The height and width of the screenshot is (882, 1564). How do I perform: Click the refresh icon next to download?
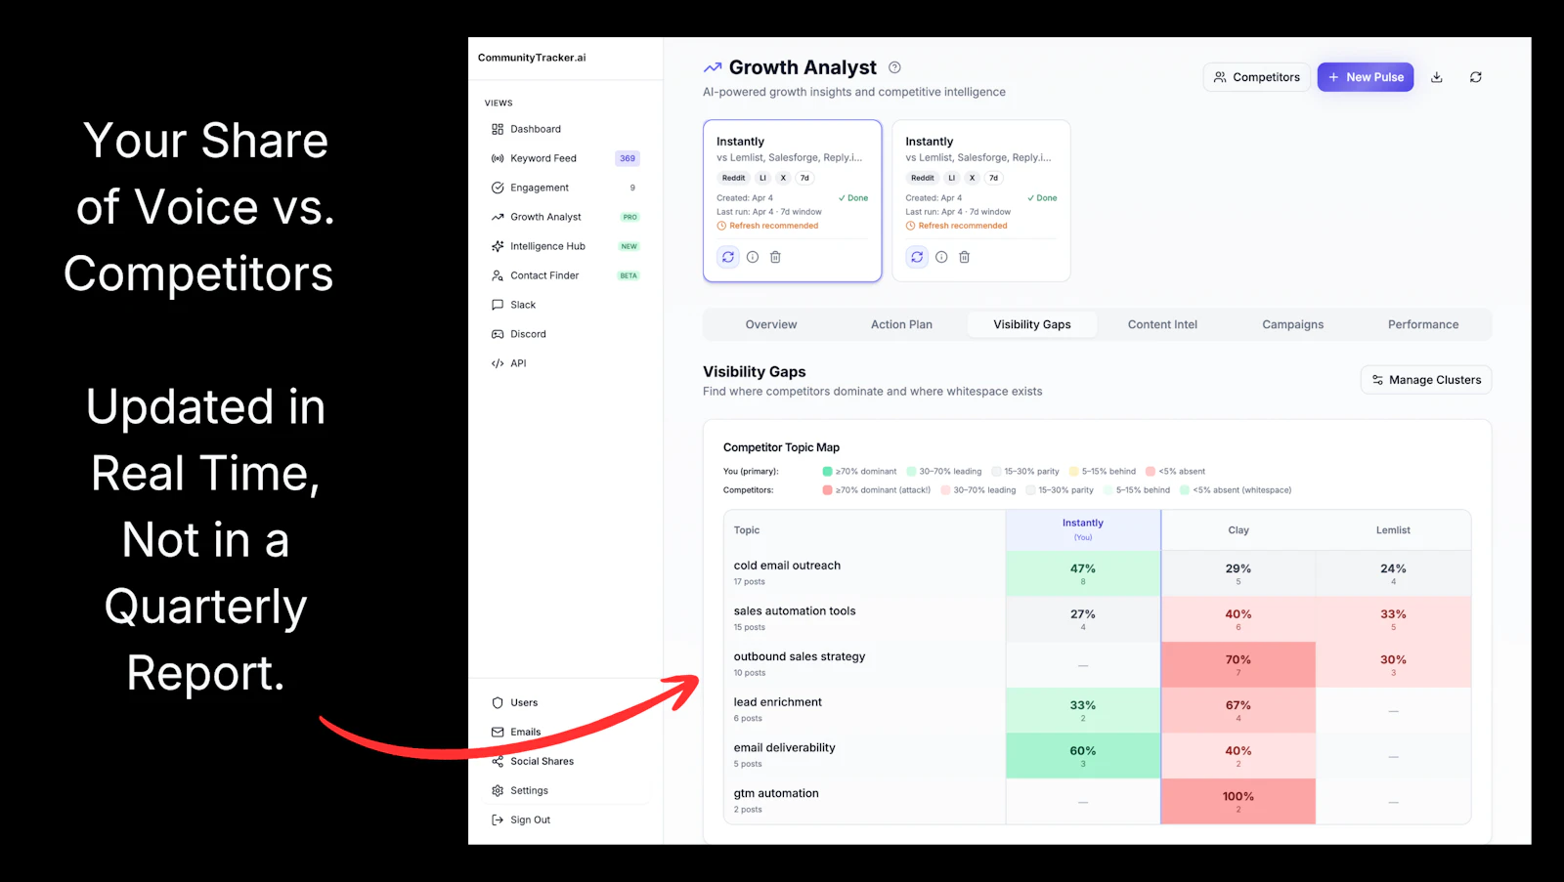tap(1476, 76)
